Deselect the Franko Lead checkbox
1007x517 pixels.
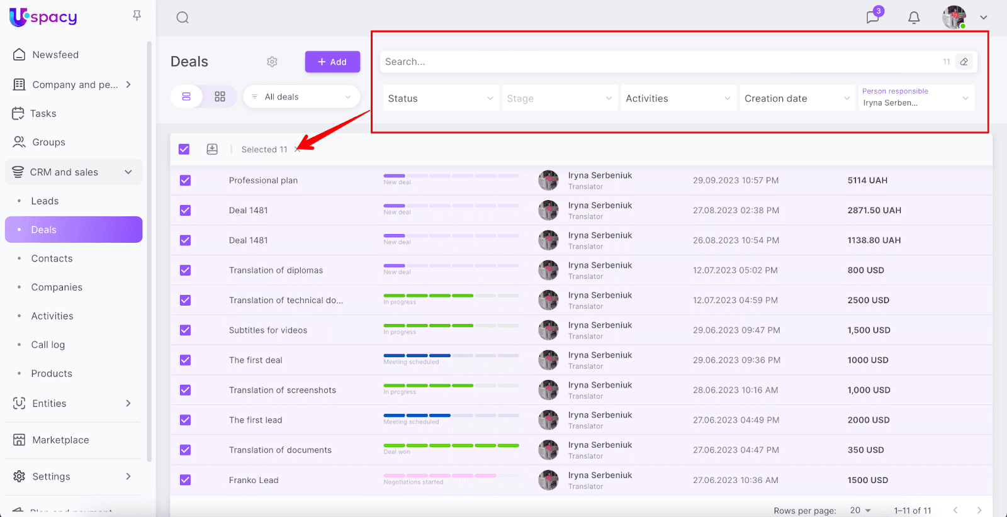185,480
